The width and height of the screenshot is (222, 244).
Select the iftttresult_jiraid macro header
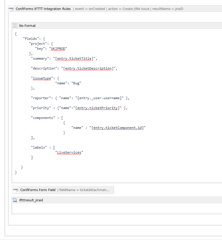117,200
